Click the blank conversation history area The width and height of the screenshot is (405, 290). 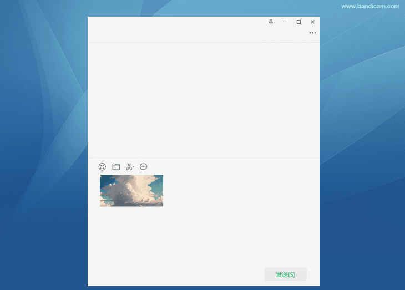pos(203,100)
